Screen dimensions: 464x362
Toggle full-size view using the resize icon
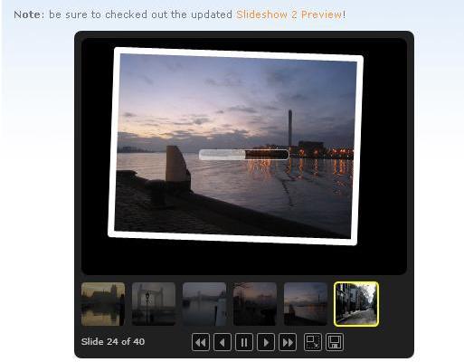(313, 342)
